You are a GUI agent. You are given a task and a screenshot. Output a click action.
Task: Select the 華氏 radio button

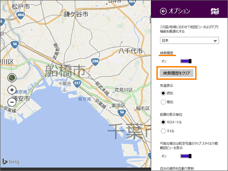(163, 102)
